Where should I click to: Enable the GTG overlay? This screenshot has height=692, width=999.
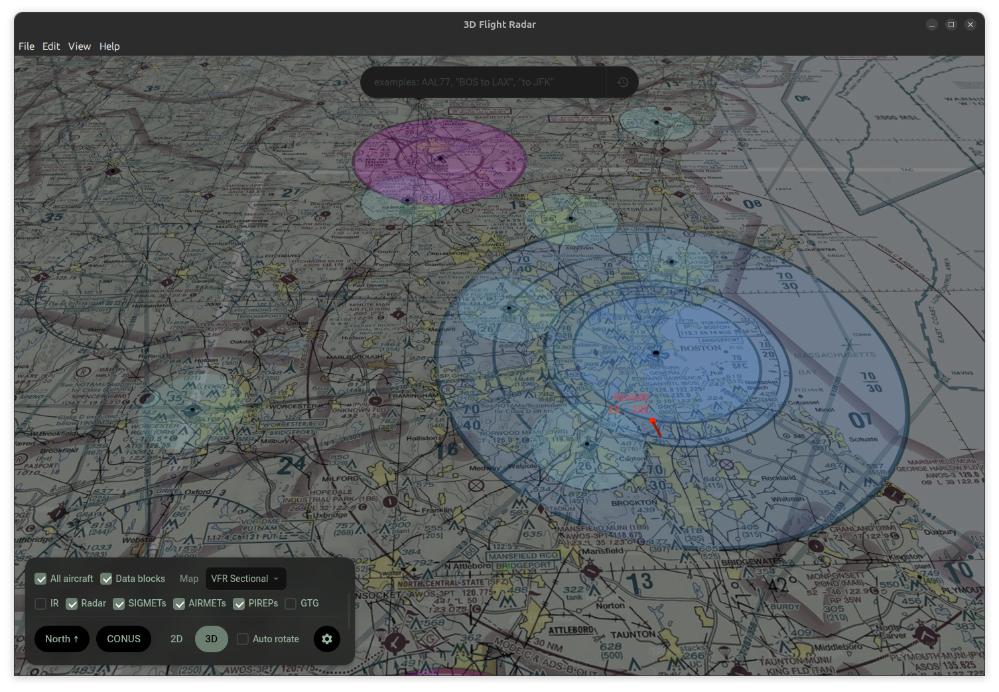click(290, 604)
